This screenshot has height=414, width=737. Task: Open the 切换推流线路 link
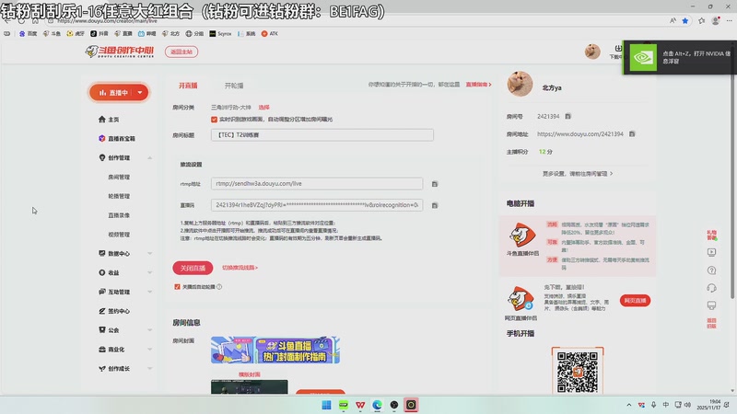coord(240,268)
